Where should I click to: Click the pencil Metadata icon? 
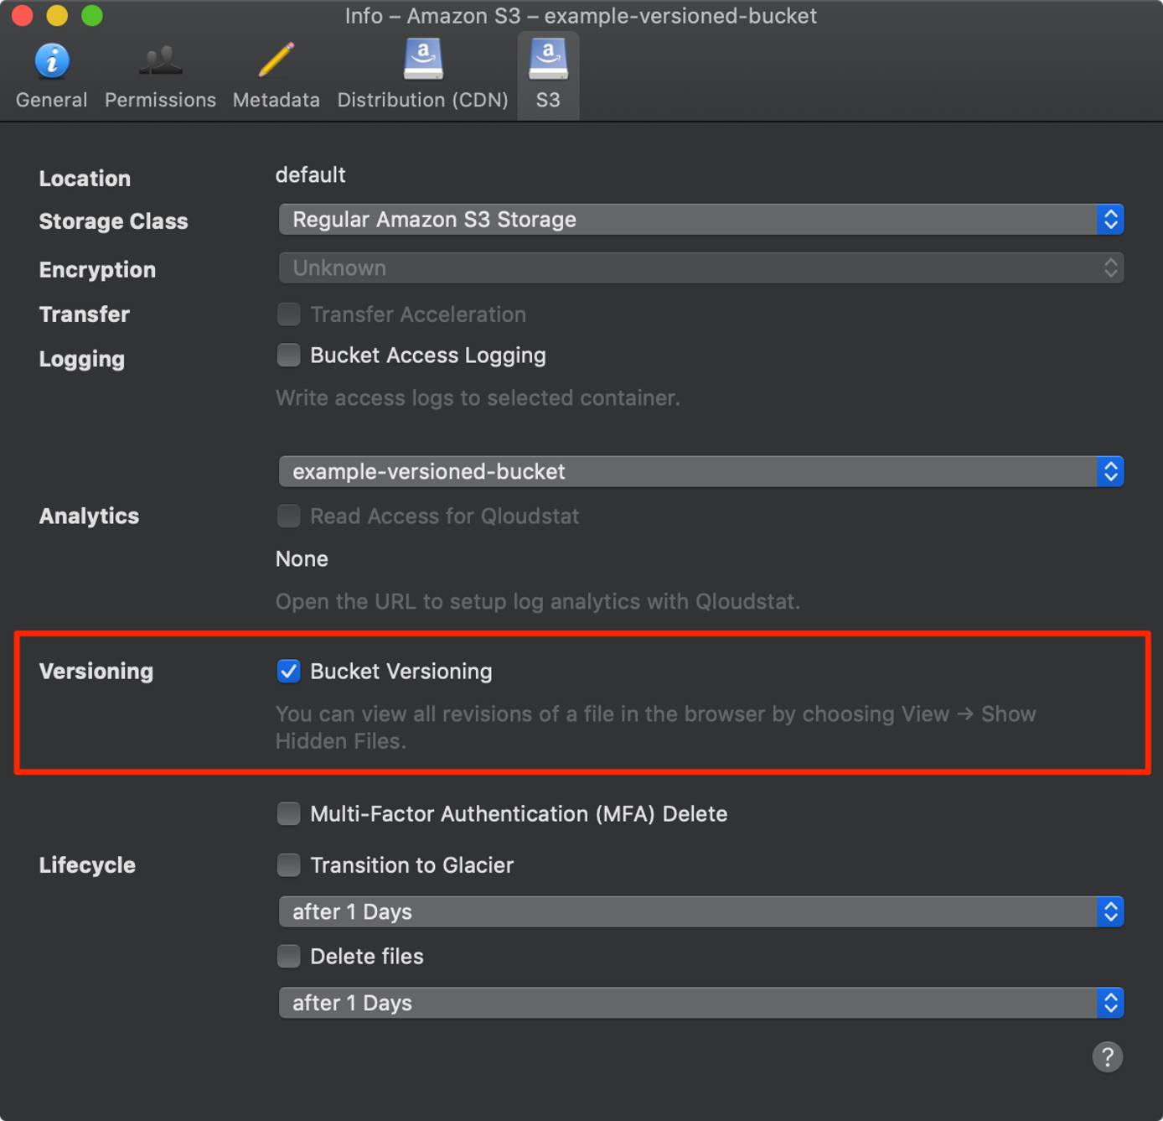coord(275,57)
